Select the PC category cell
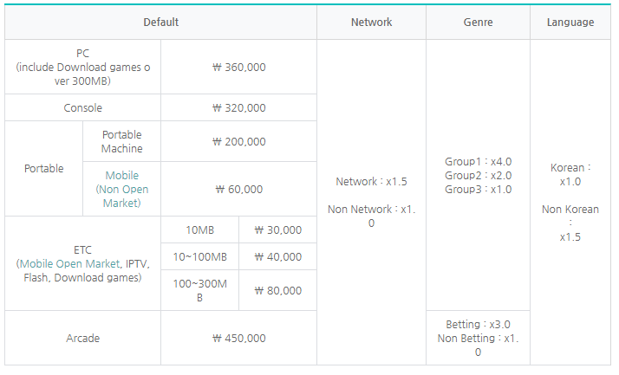This screenshot has width=619, height=375. click(82, 67)
